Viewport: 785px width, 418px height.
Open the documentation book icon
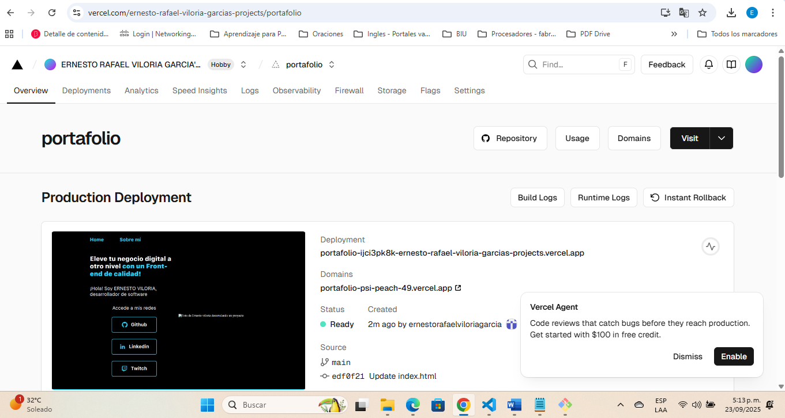point(731,64)
